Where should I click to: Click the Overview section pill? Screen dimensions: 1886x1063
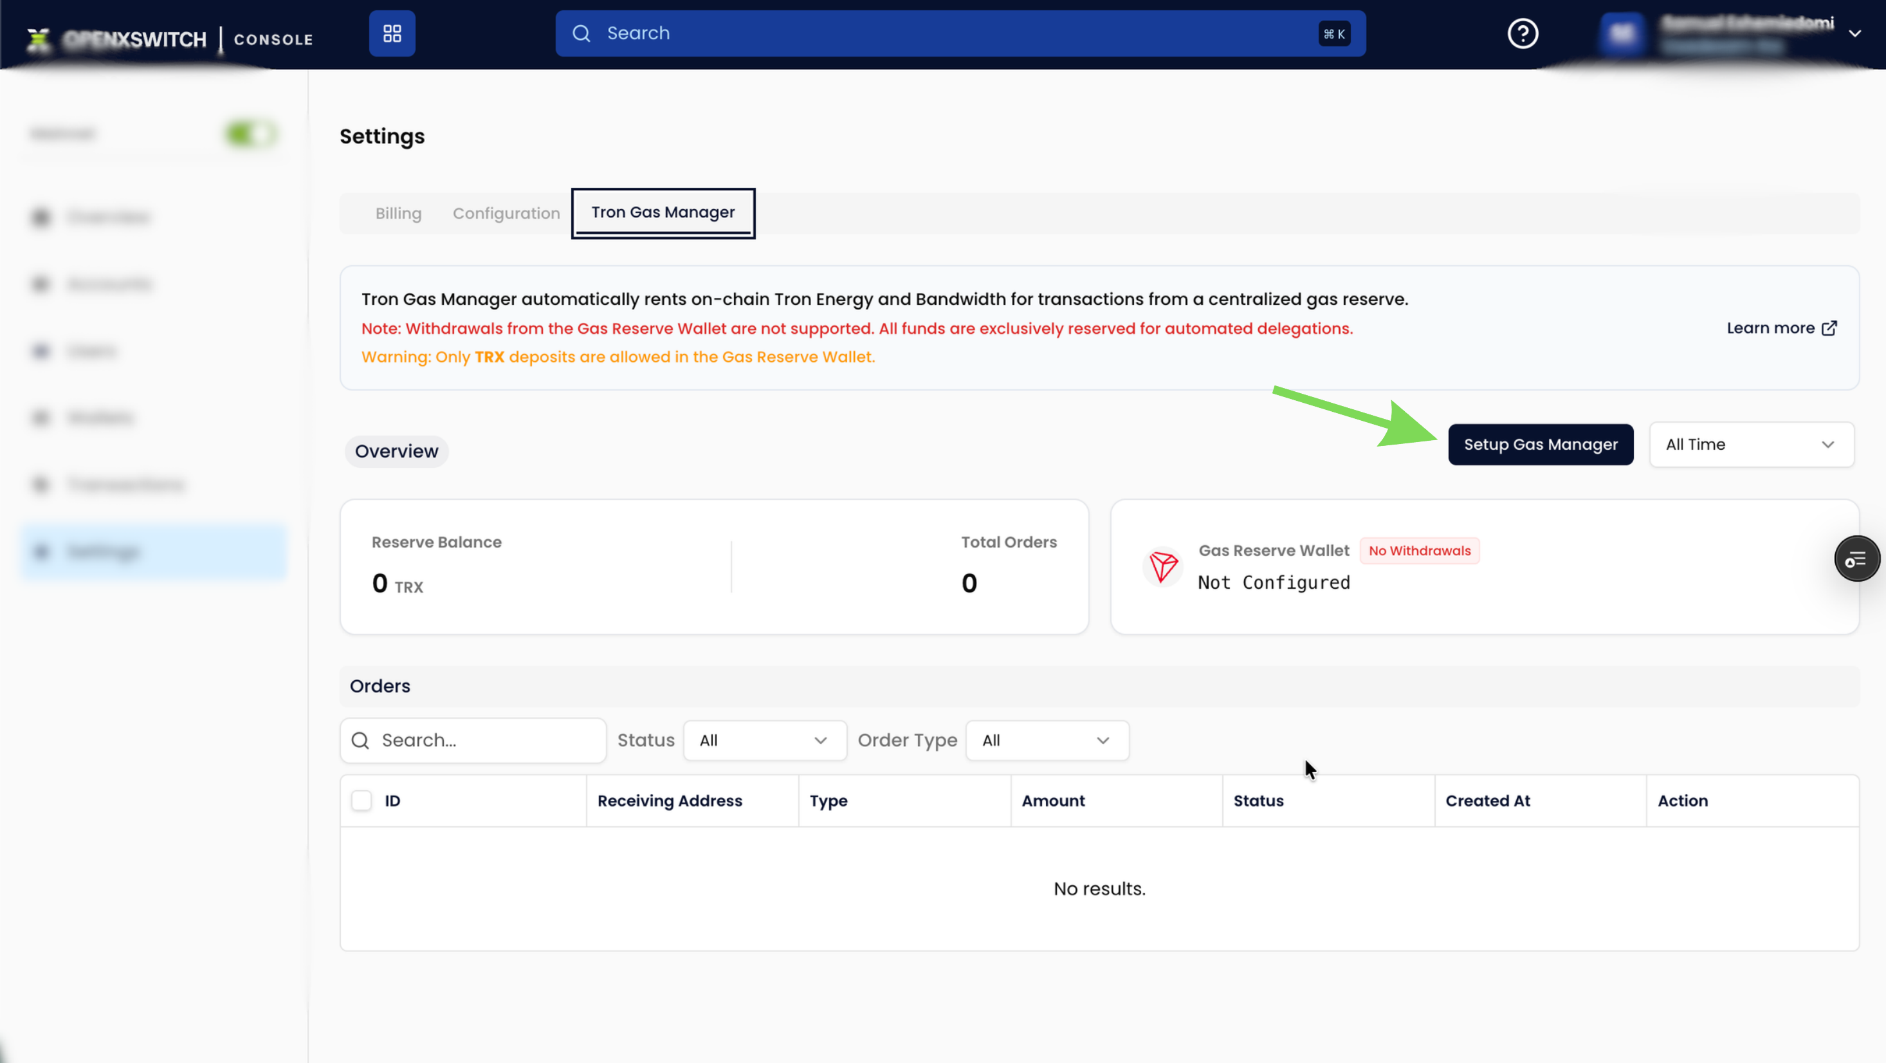coord(396,451)
